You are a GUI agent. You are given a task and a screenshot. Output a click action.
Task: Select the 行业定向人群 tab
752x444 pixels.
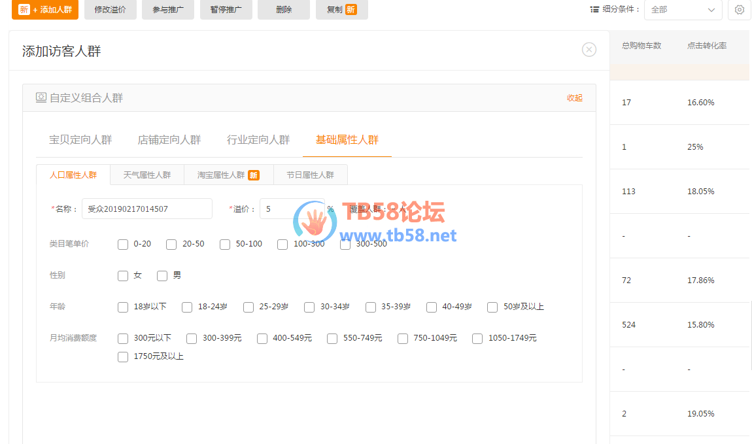(x=258, y=140)
